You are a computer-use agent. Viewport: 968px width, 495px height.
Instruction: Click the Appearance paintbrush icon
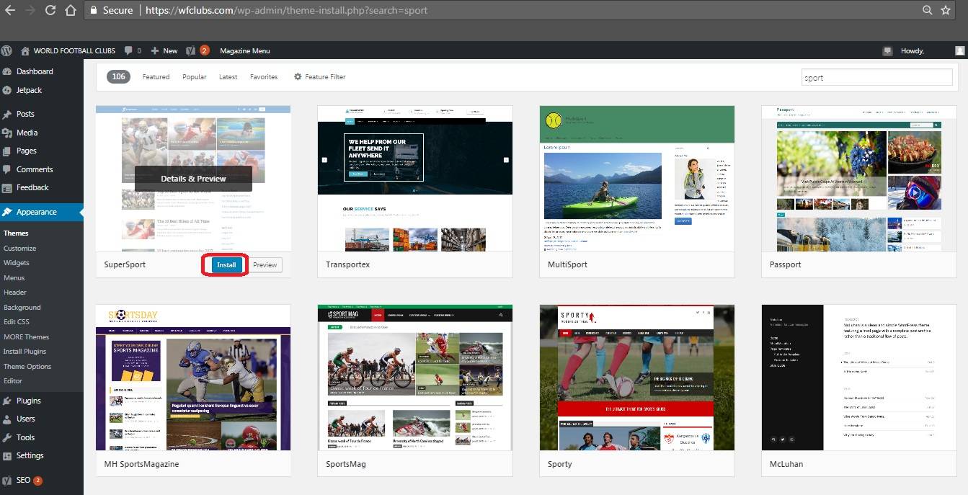pos(7,212)
